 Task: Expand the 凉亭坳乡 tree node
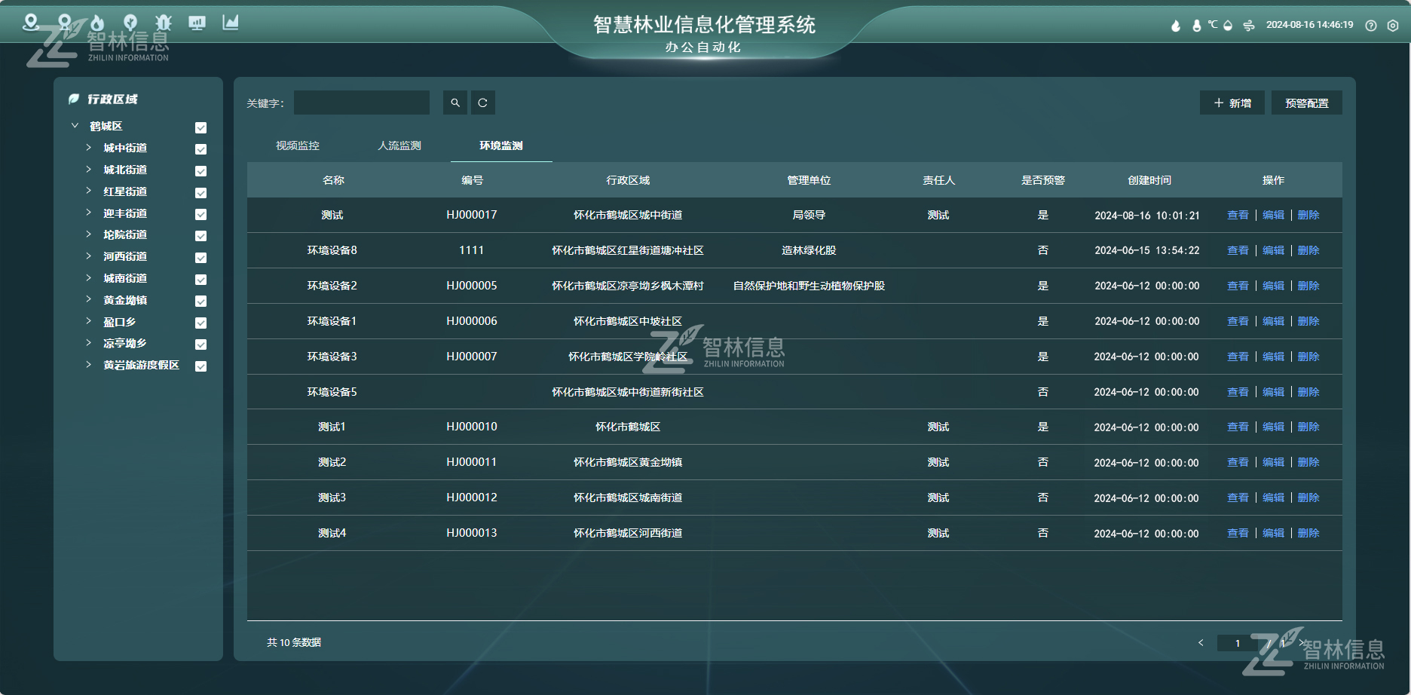coord(88,343)
